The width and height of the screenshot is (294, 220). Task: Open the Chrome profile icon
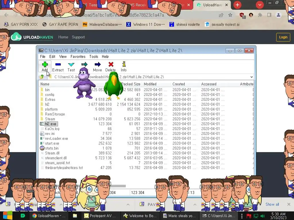pyautogui.click(x=278, y=15)
